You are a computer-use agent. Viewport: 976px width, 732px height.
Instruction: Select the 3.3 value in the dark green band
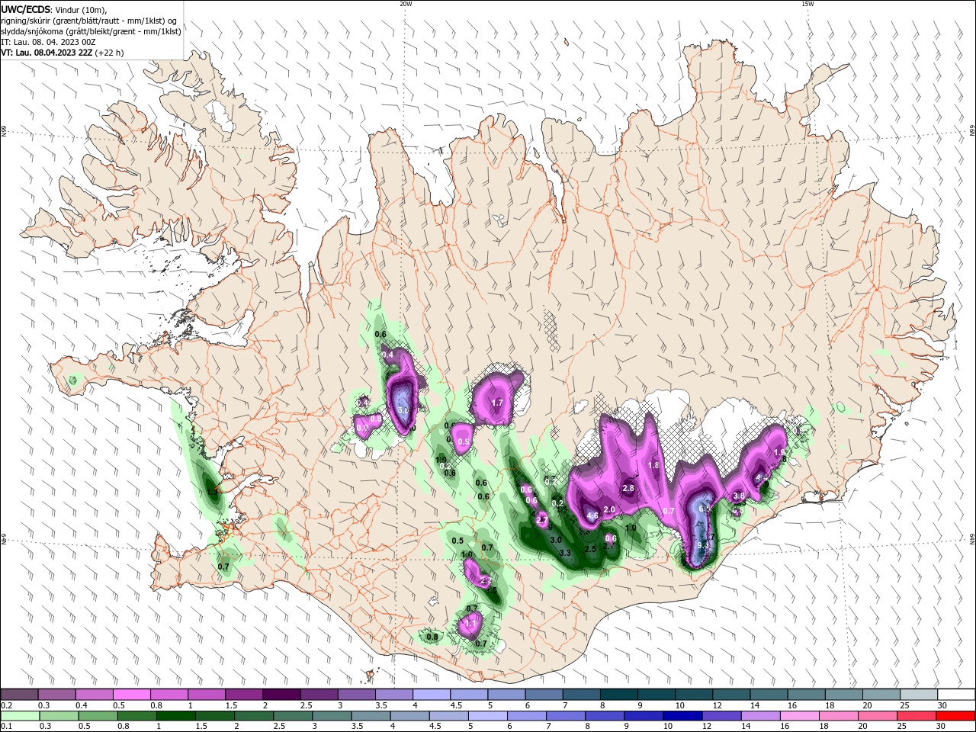[x=565, y=553]
